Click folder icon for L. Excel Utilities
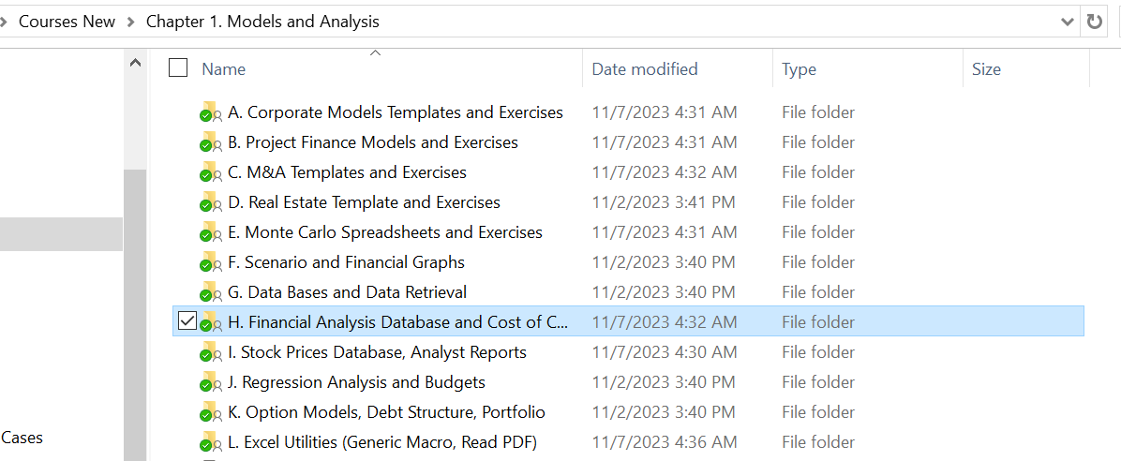This screenshot has width=1121, height=461. (x=210, y=442)
